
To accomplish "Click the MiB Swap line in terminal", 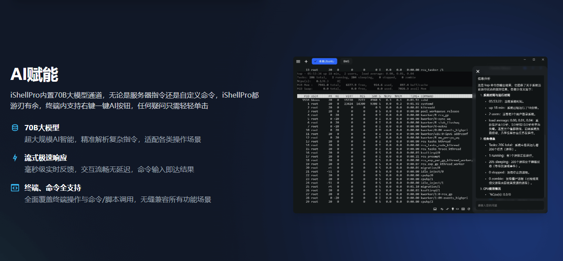I will click(x=363, y=88).
